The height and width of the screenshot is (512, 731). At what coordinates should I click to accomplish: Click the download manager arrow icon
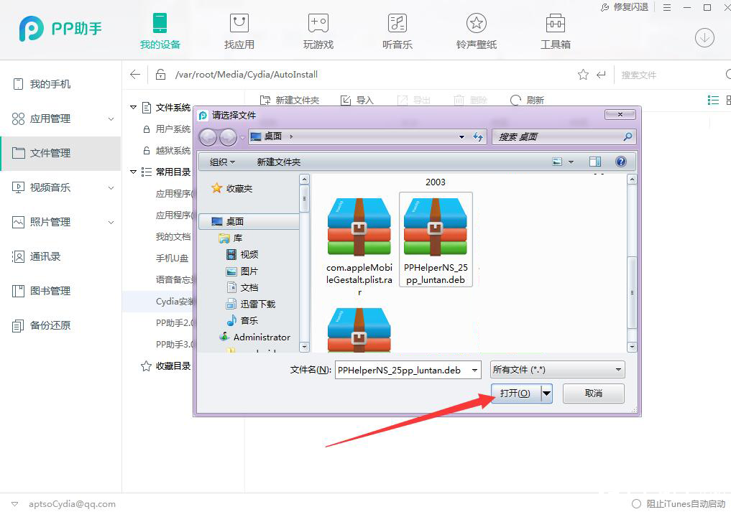pos(704,37)
